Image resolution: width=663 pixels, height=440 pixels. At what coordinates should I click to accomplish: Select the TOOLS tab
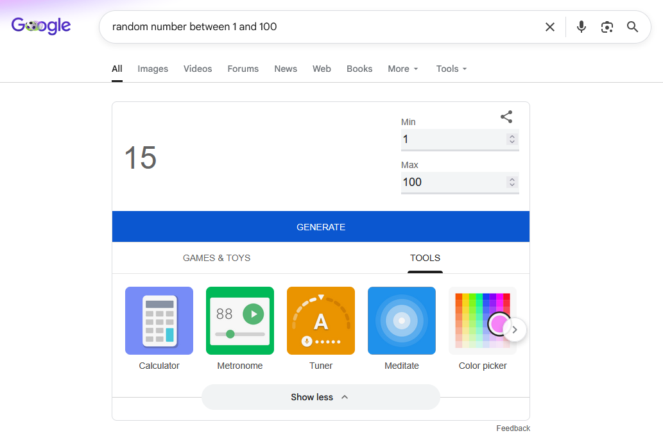pyautogui.click(x=425, y=258)
